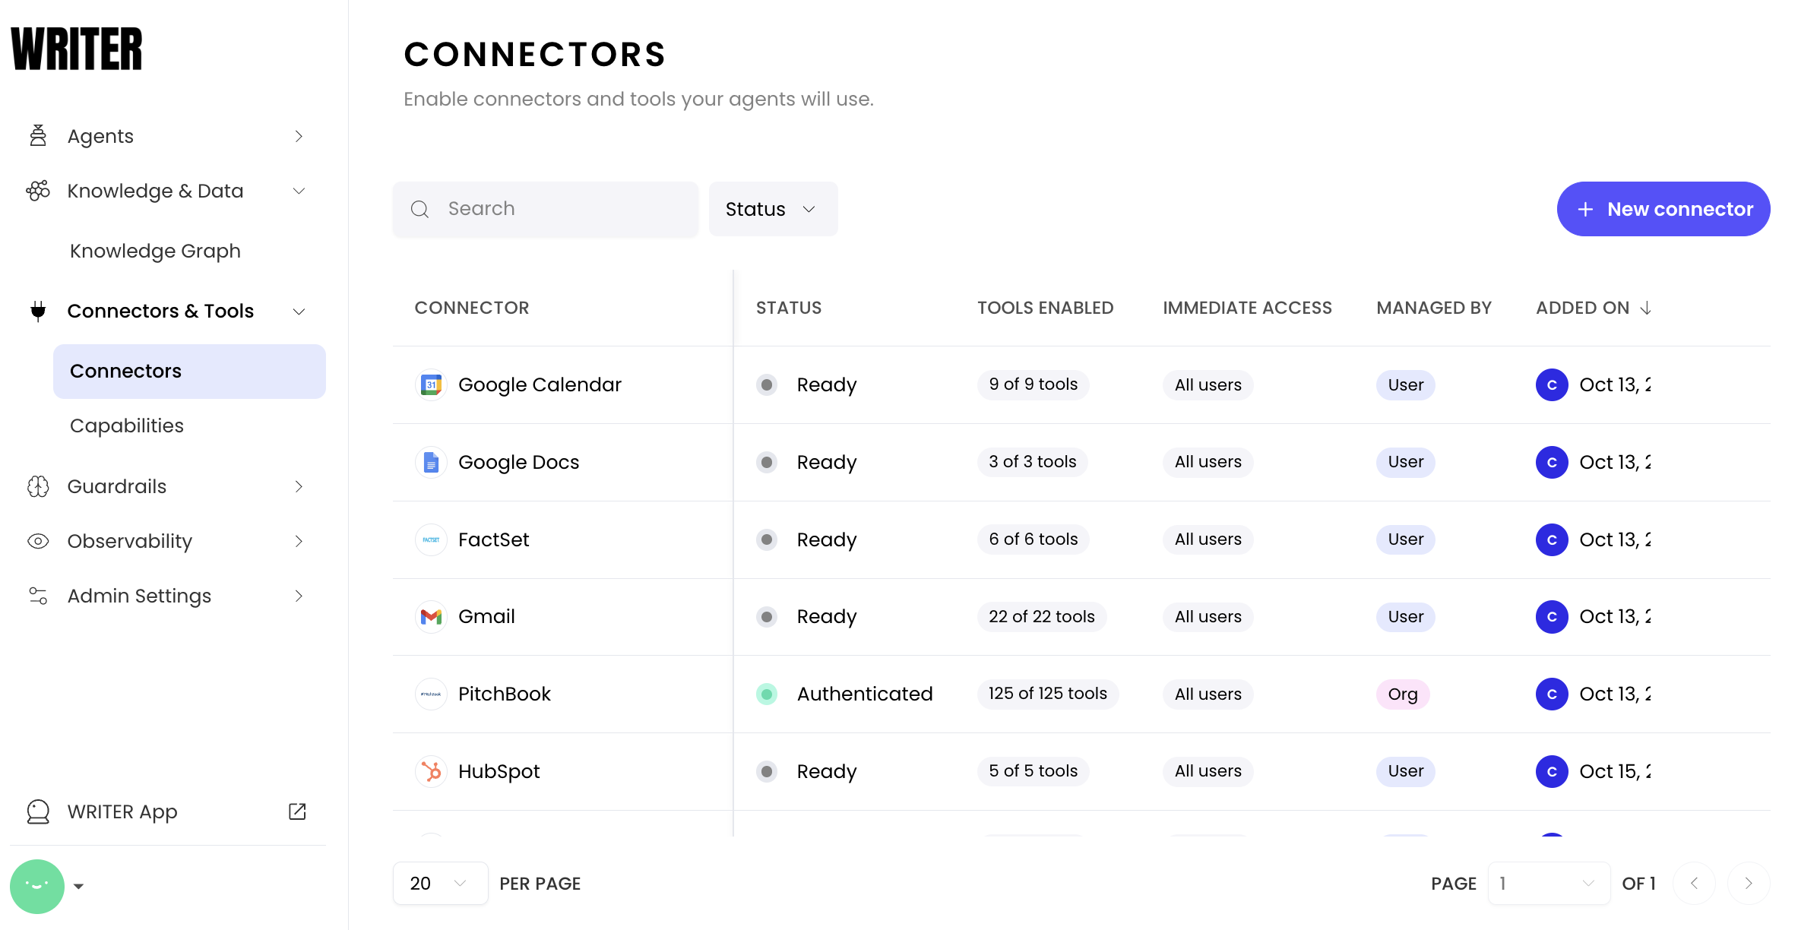Click the Gmail connector icon

pos(431,616)
